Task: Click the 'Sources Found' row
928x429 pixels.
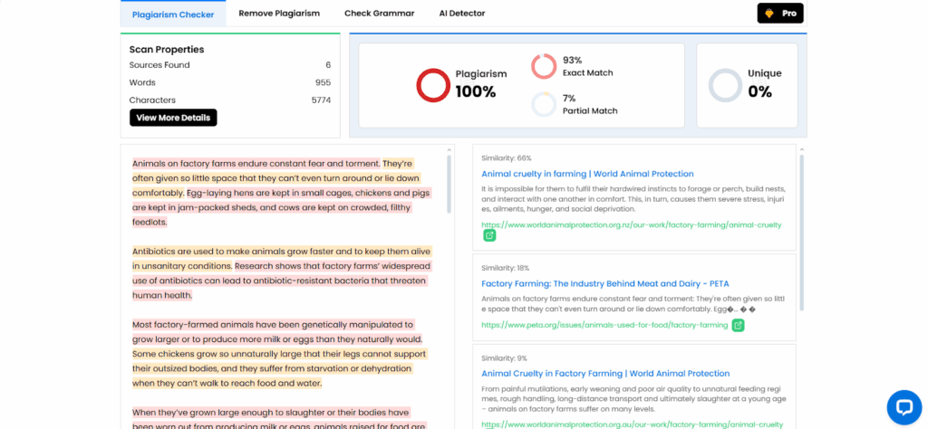Action: (230, 65)
